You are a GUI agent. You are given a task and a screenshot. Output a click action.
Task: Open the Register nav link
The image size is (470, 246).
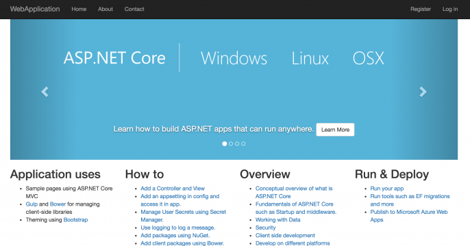point(421,9)
